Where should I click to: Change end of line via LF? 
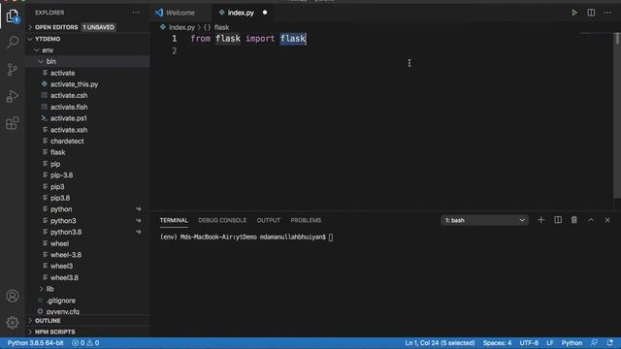tap(550, 343)
